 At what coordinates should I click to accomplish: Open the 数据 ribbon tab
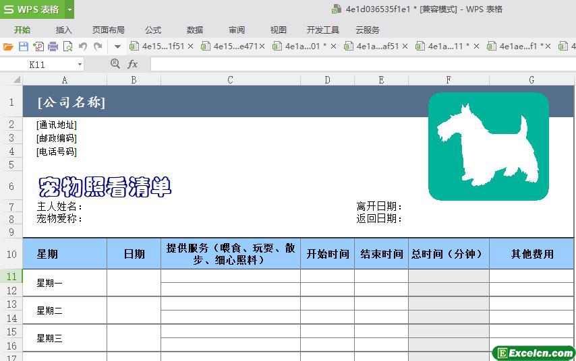coord(195,30)
